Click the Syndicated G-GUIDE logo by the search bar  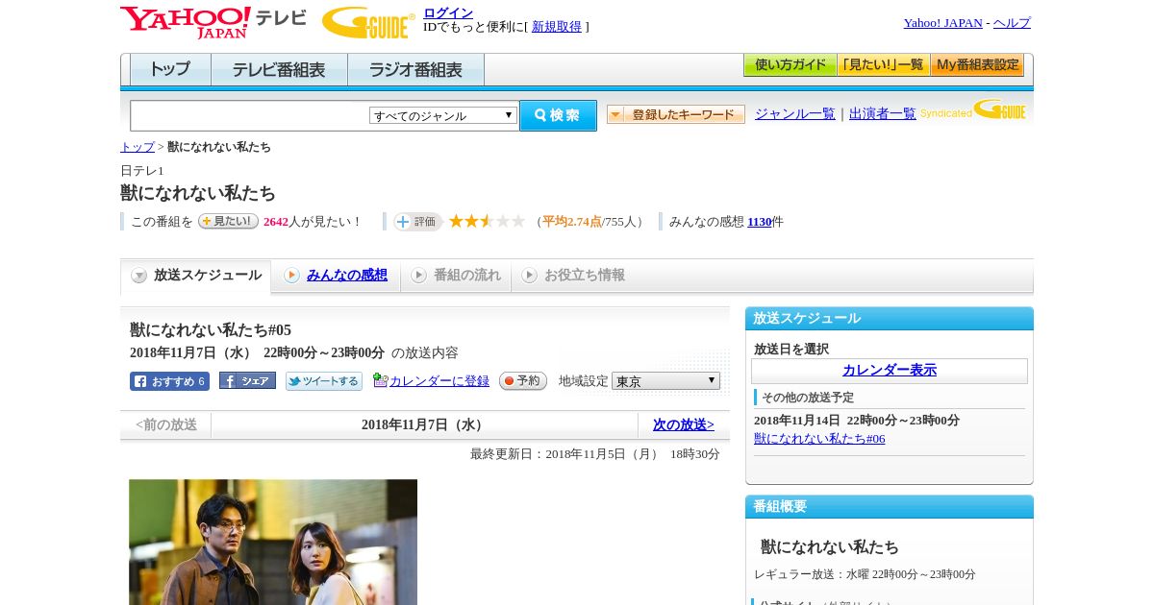point(973,110)
